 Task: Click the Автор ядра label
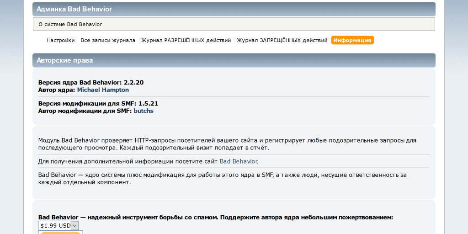coord(57,90)
